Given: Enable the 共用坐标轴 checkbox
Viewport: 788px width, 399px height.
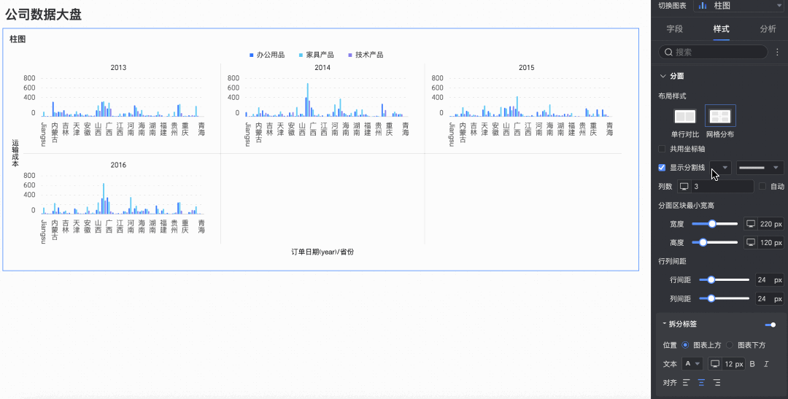Looking at the screenshot, I should pos(662,149).
